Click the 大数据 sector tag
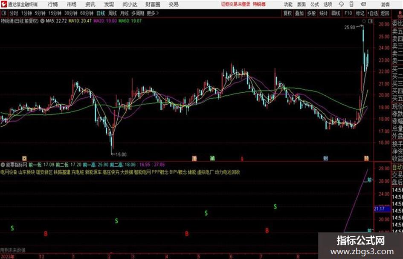This screenshot has width=403, height=259. [x=127, y=172]
